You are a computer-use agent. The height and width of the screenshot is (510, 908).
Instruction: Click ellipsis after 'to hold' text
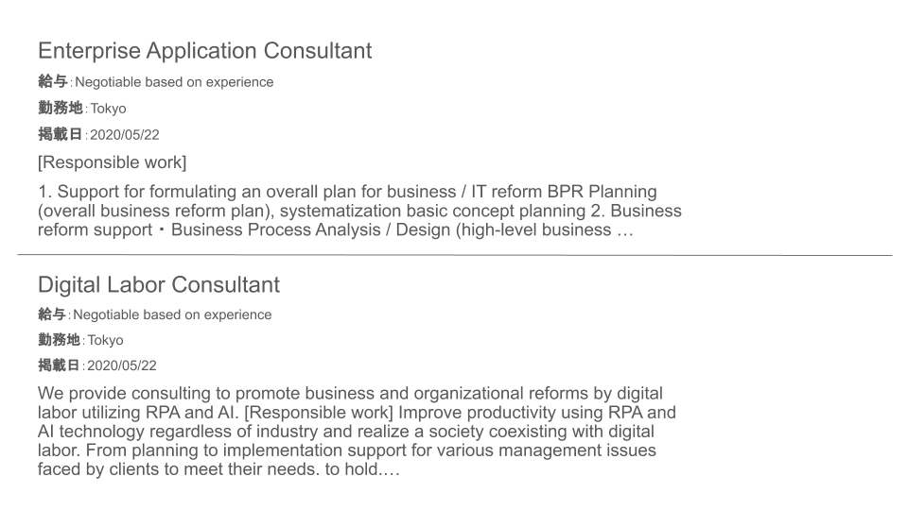pyautogui.click(x=389, y=469)
